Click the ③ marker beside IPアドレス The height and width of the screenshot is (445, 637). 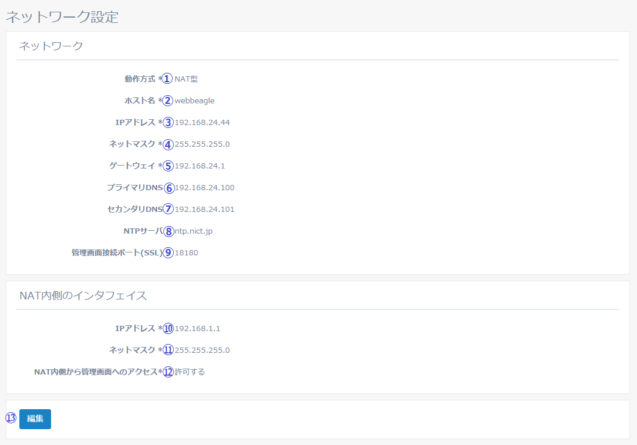pos(168,122)
